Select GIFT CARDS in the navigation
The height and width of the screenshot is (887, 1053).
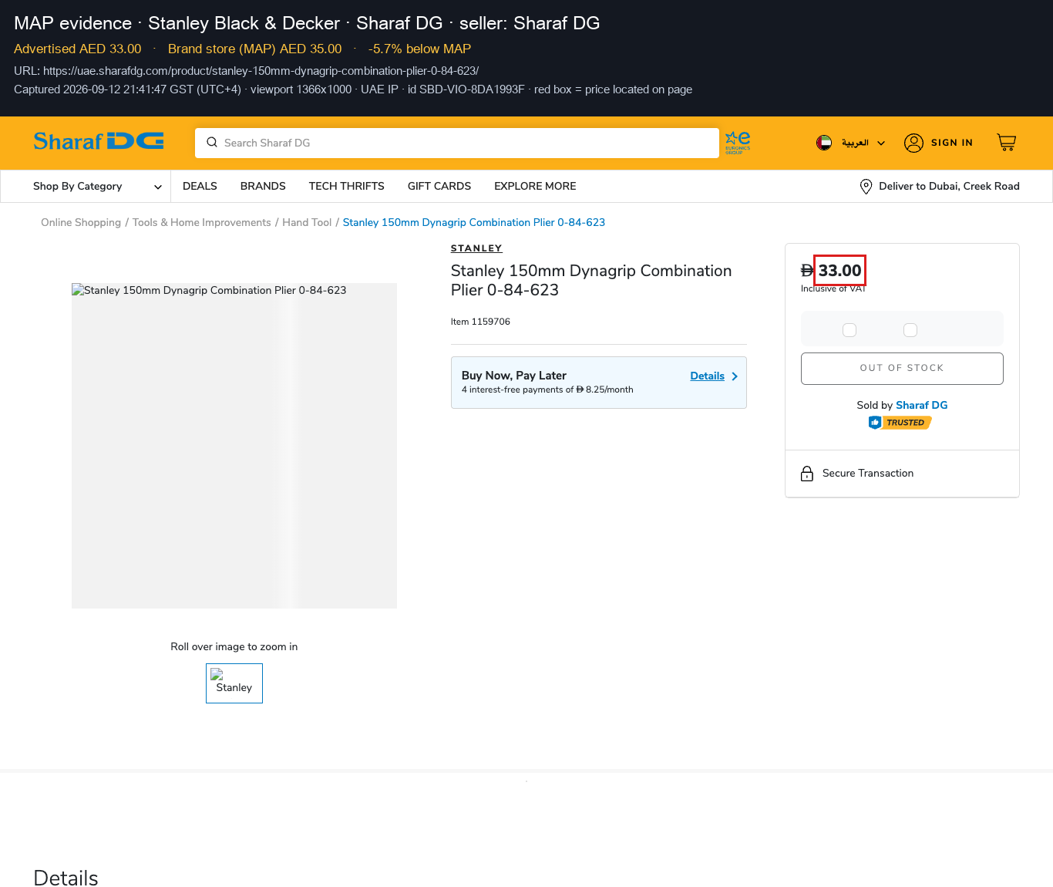pyautogui.click(x=439, y=187)
